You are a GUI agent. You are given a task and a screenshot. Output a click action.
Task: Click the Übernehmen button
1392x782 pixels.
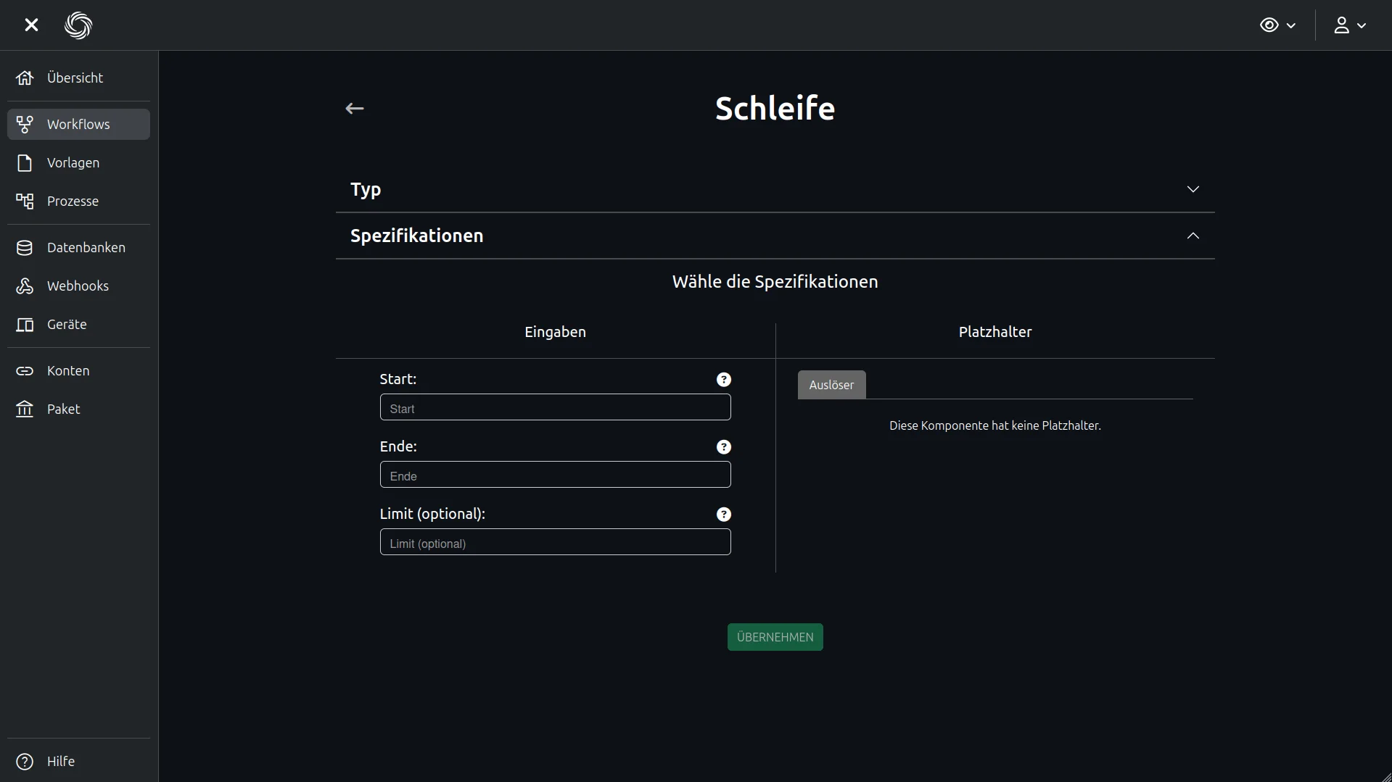pos(775,637)
